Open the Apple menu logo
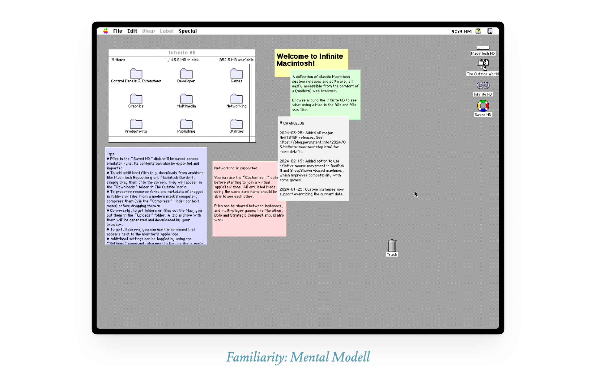The image size is (596, 385). [106, 31]
